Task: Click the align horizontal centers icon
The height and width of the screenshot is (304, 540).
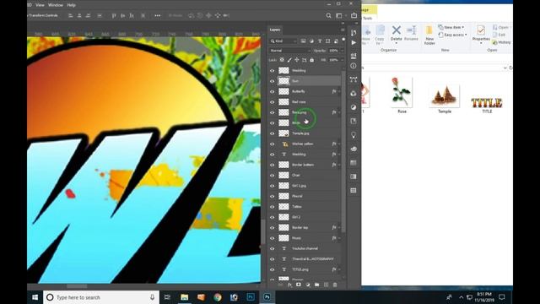Action: pos(79,15)
